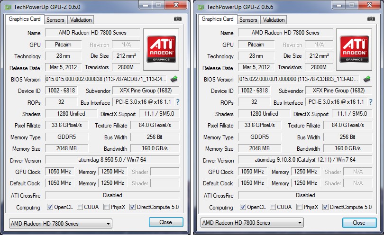Toggle DirectCompute 5.0 checkbox in GPU-Z 0.6.0
This screenshot has height=237, width=384.
(132, 207)
